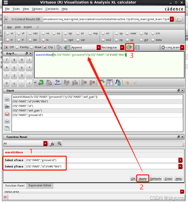This screenshot has height=203, width=188.
Task: Open the results DB path dropdown arrow
Action: [x=172, y=19]
